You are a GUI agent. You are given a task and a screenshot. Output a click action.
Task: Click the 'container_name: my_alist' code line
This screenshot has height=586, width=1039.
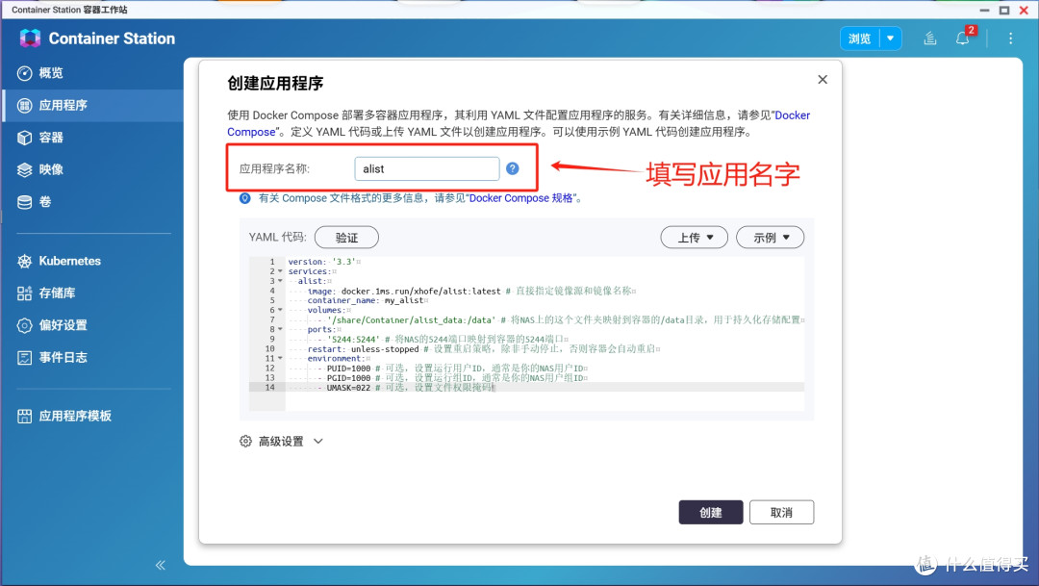tap(366, 300)
